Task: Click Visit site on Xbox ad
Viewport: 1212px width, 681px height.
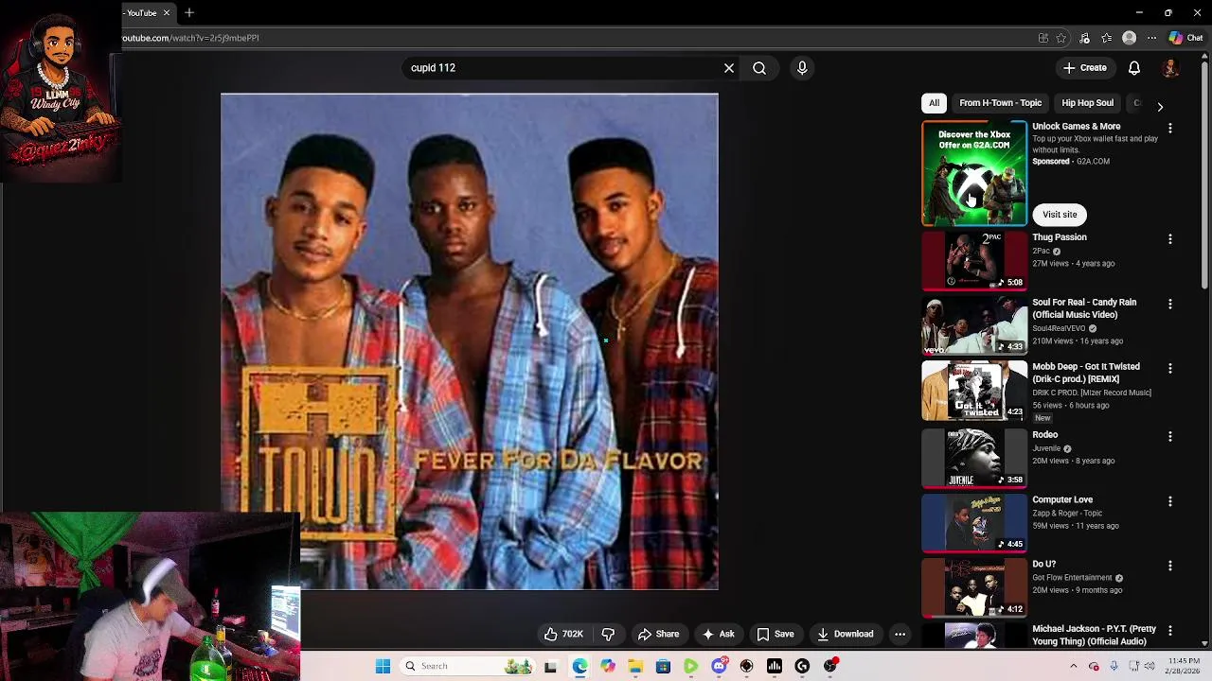Action: 1060,215
